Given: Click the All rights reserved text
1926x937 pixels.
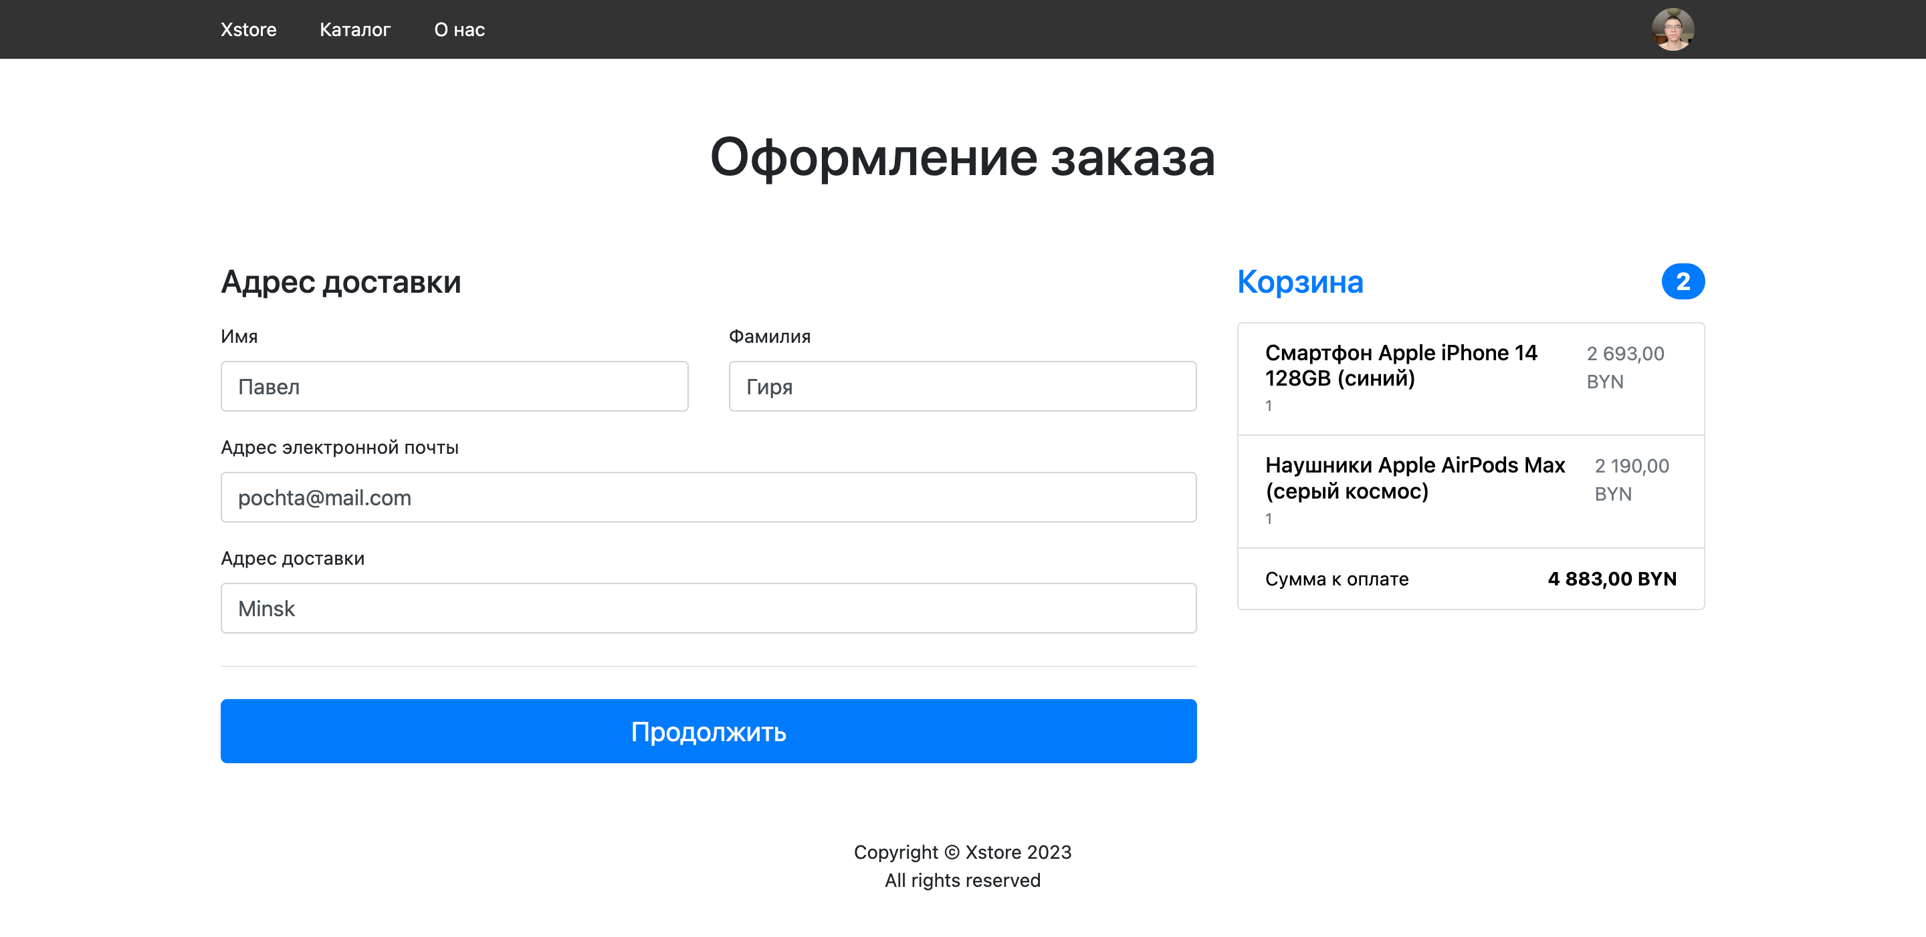Looking at the screenshot, I should pyautogui.click(x=962, y=880).
